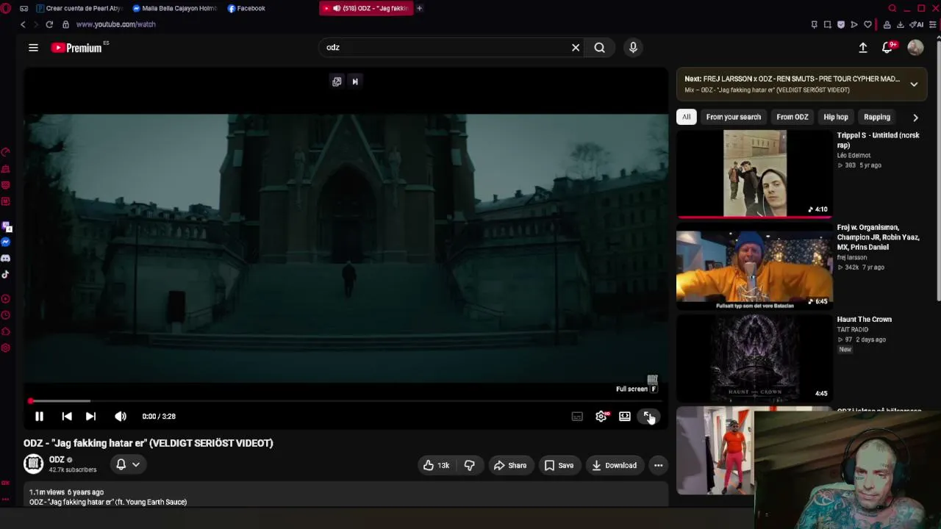The image size is (941, 529).
Task: Open Haunt The Crown video title
Action: point(864,320)
